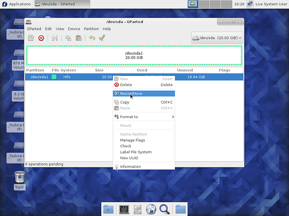Image resolution: width=289 pixels, height=216 pixels.
Task: Open the GParted menu
Action: point(34,29)
